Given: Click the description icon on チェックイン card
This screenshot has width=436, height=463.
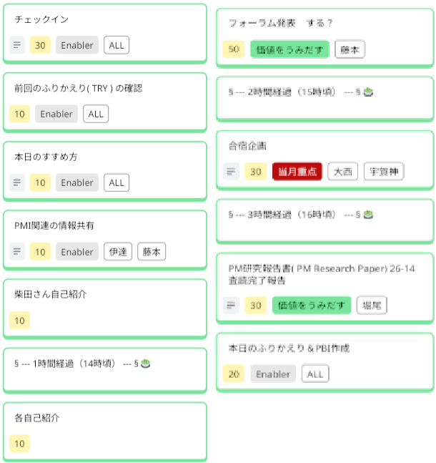Looking at the screenshot, I should coord(17,45).
